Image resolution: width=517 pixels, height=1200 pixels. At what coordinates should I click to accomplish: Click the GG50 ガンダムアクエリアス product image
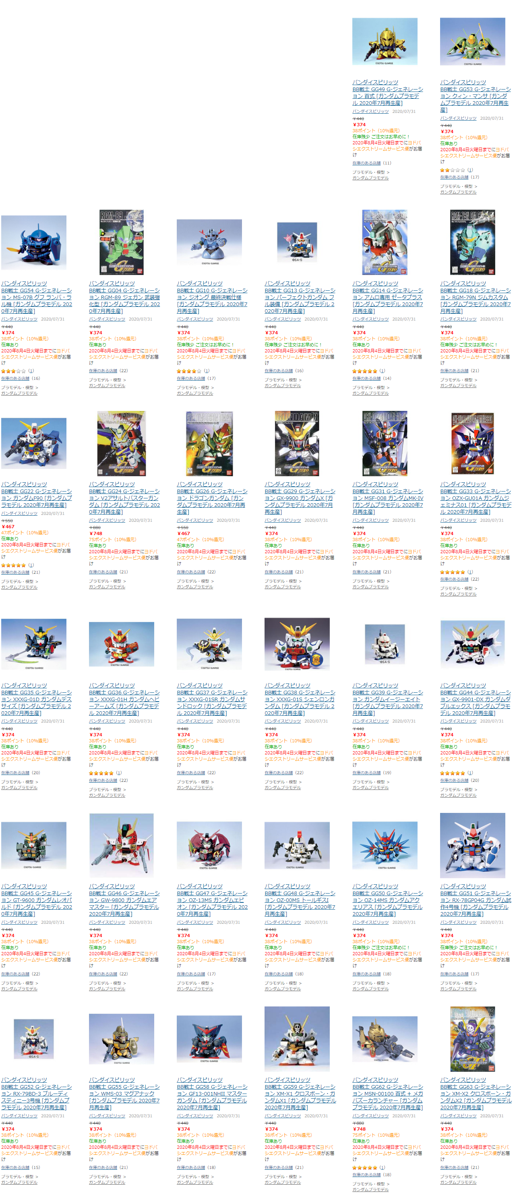[x=385, y=846]
